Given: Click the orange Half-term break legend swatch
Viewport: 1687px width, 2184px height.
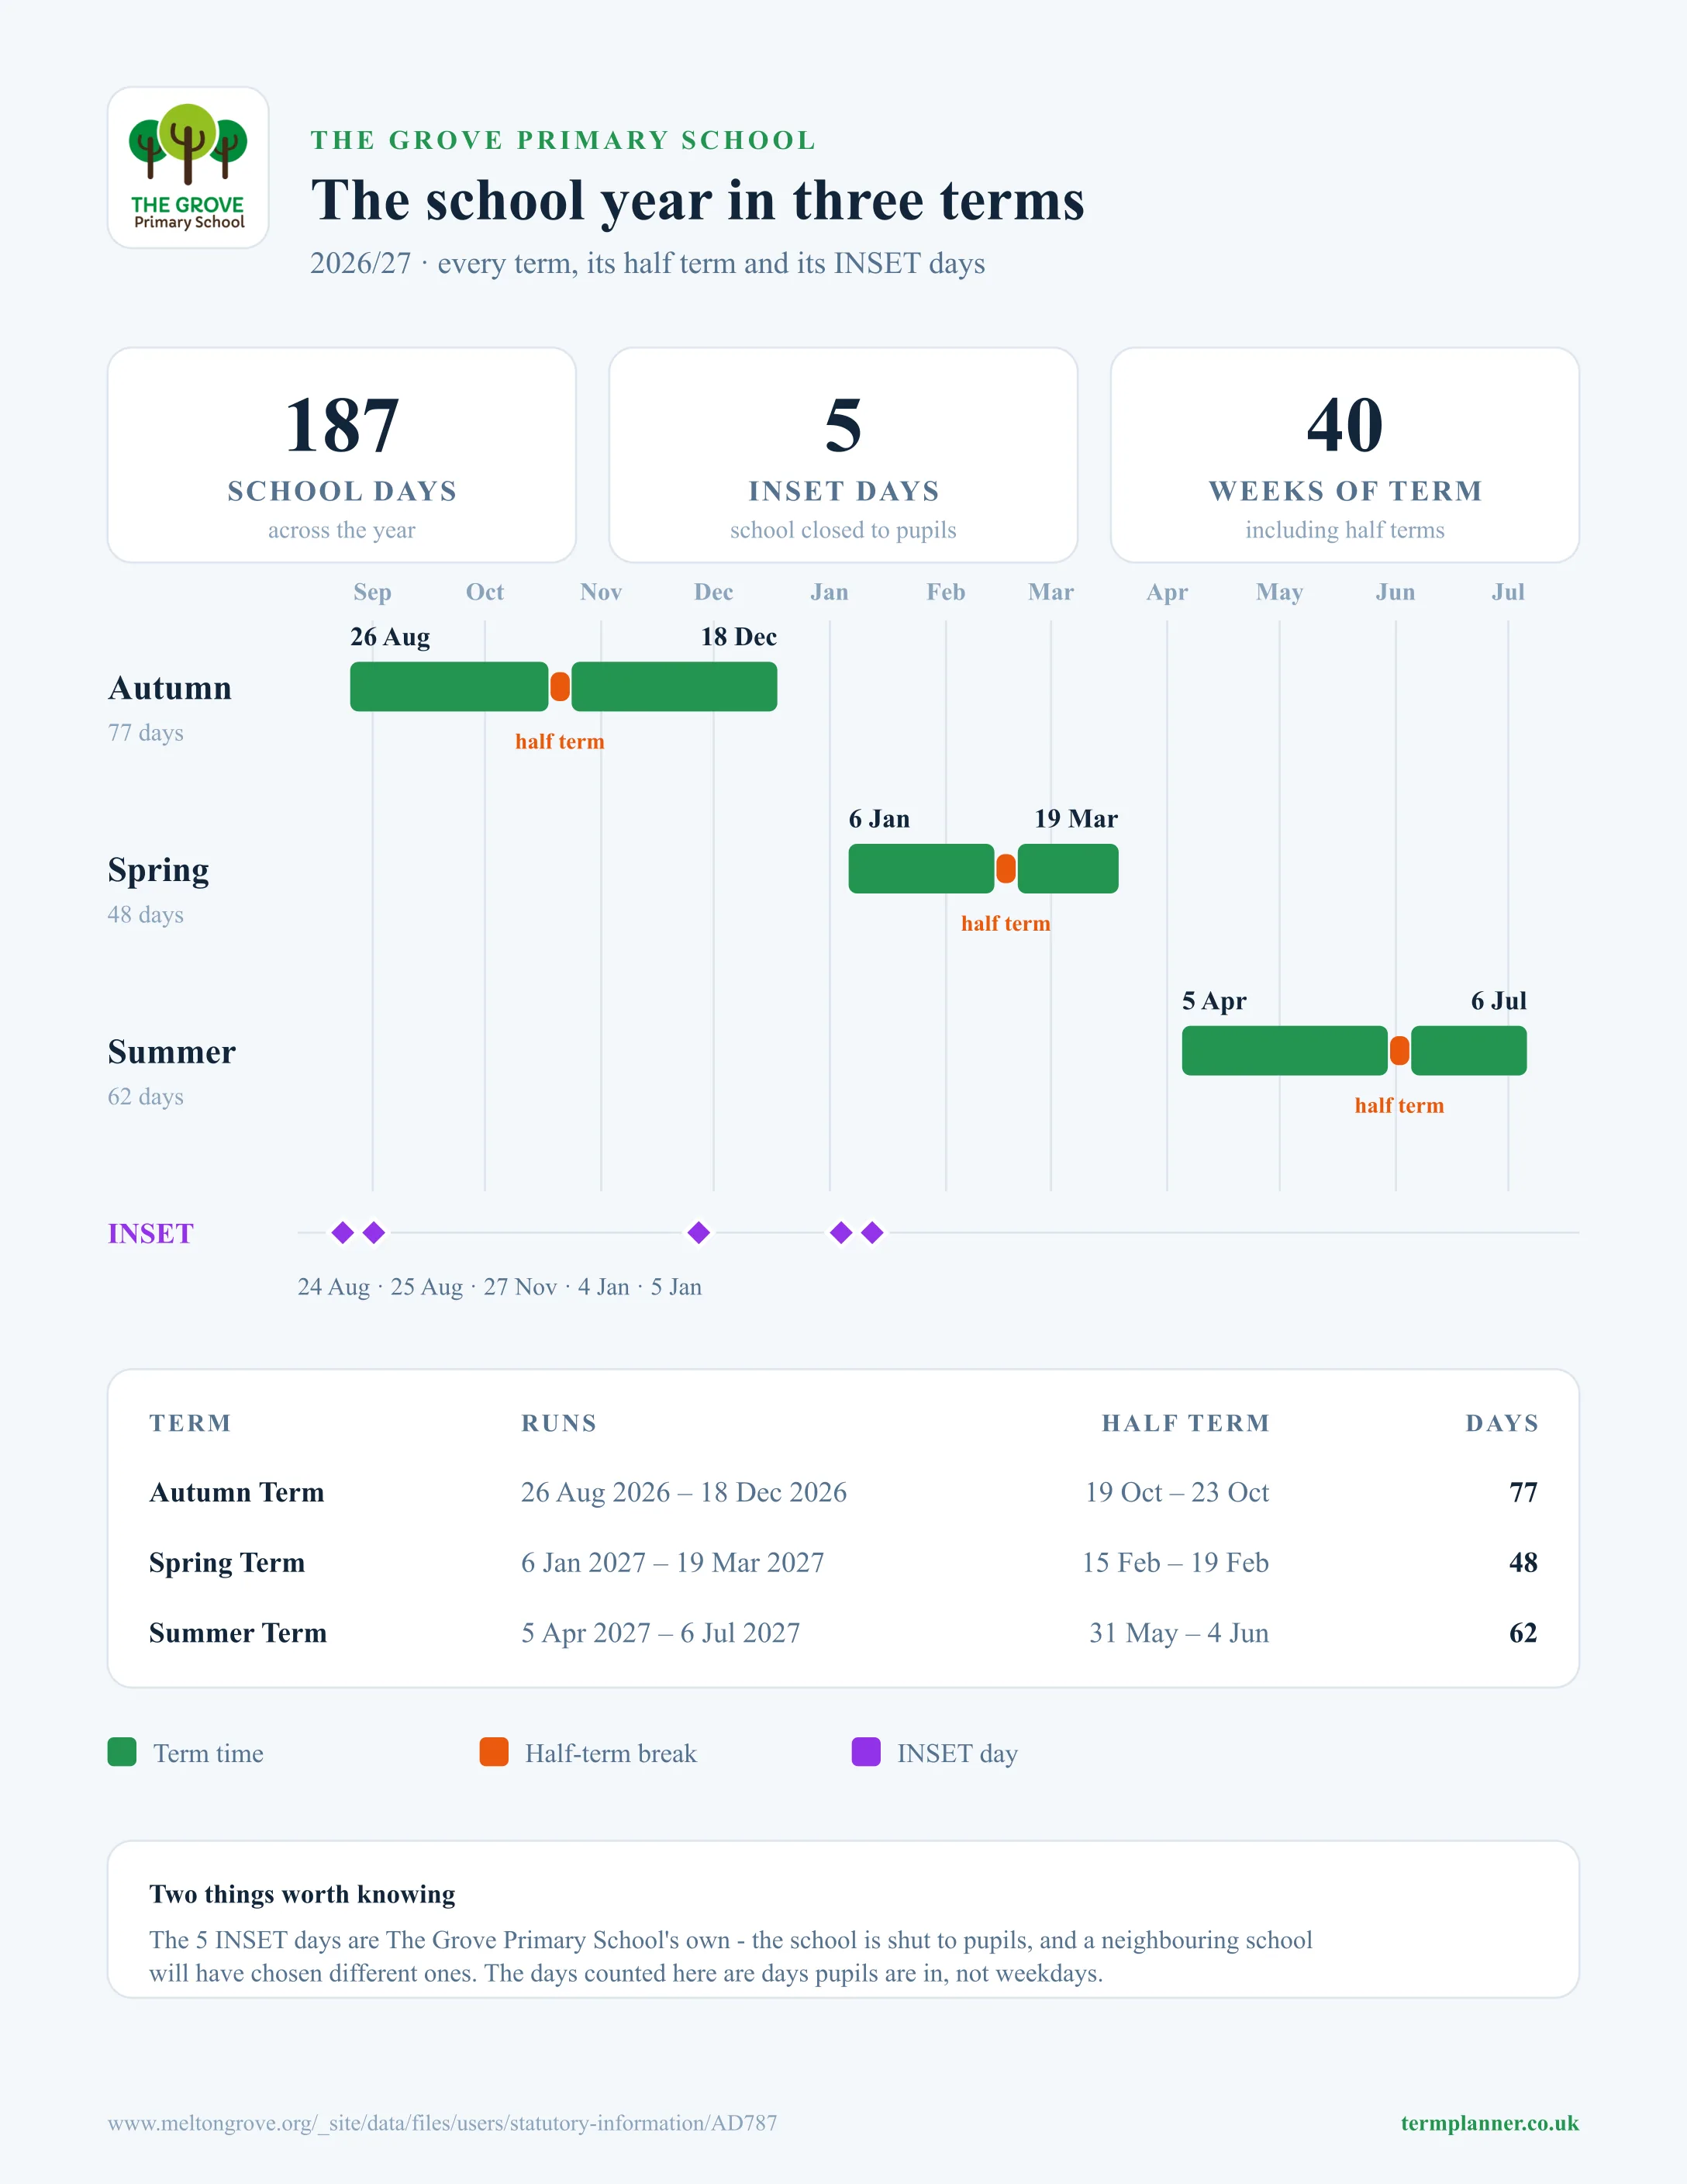Looking at the screenshot, I should [494, 1752].
